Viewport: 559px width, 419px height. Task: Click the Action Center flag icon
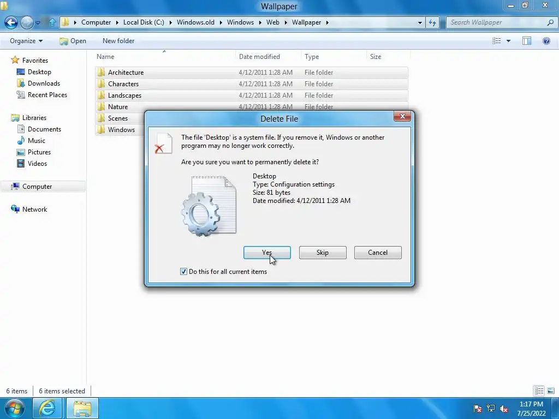[477, 408]
